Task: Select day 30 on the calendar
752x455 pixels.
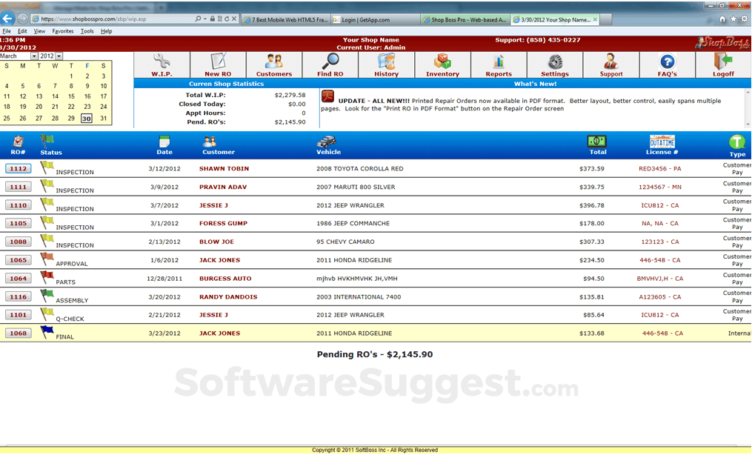Action: coord(85,118)
